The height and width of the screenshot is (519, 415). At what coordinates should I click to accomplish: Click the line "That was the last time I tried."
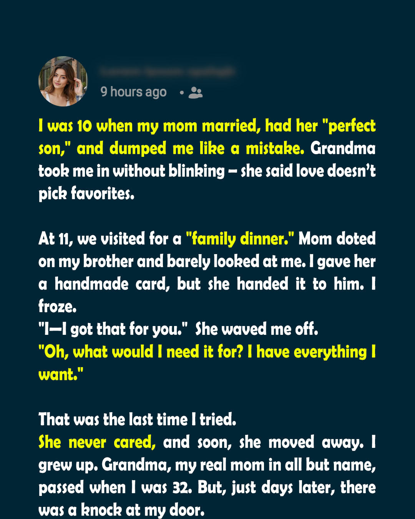pos(137,419)
